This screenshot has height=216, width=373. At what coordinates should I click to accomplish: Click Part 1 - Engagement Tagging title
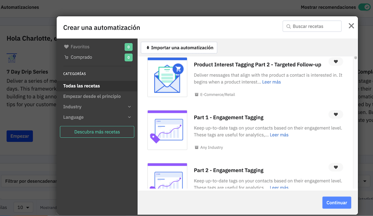(229, 117)
